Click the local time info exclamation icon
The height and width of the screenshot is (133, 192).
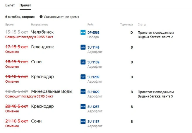click(x=41, y=17)
